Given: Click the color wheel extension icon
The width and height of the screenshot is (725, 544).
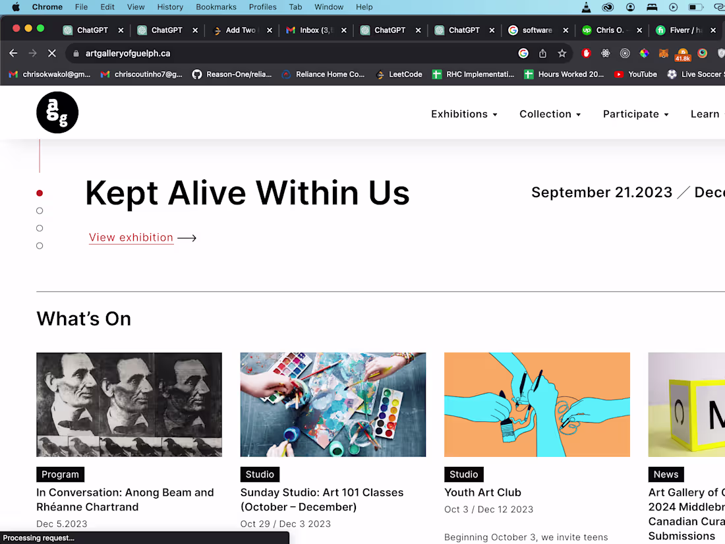Looking at the screenshot, I should 644,53.
